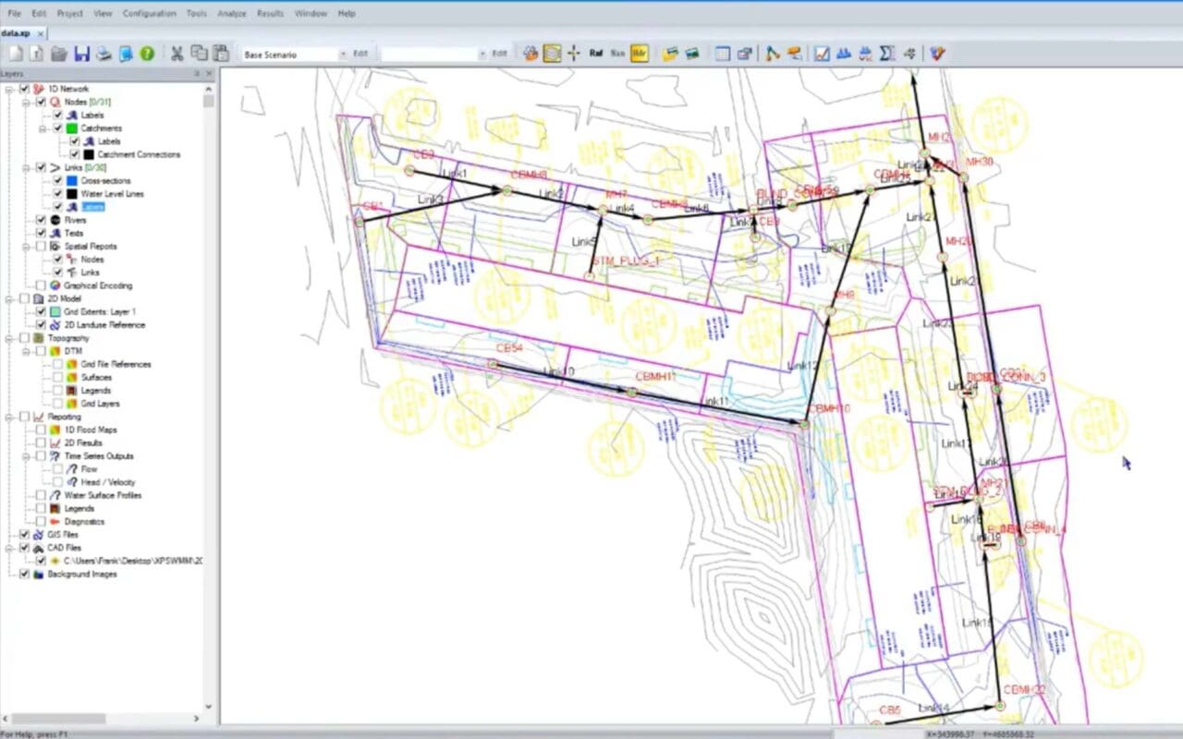The height and width of the screenshot is (739, 1183).
Task: Open the Help icon (green question mark)
Action: pos(146,53)
